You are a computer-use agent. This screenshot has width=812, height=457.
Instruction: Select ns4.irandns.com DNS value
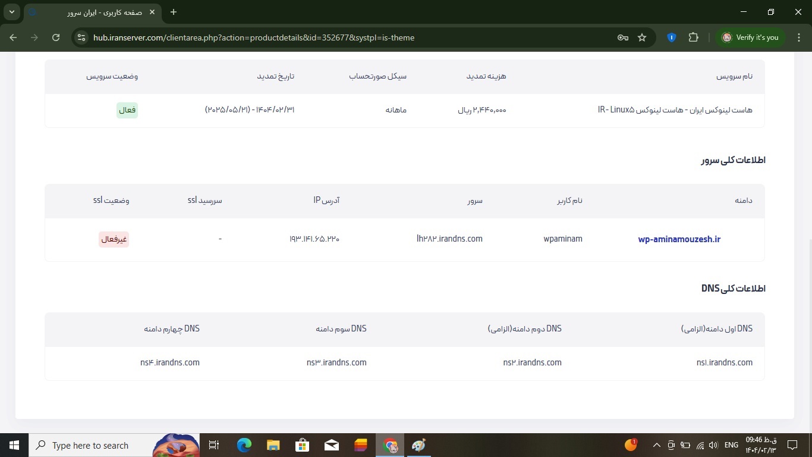(170, 362)
